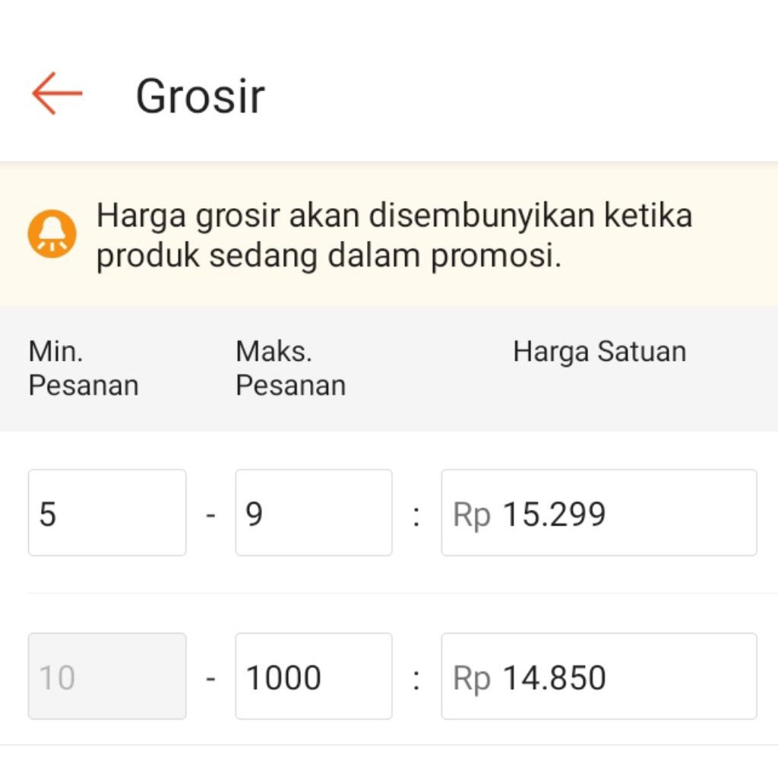Click the Rp prefix before 15.299

point(472,515)
